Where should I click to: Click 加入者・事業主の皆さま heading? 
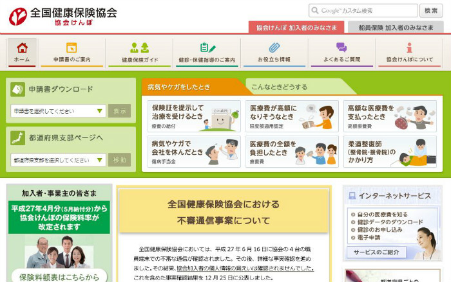tap(59, 193)
